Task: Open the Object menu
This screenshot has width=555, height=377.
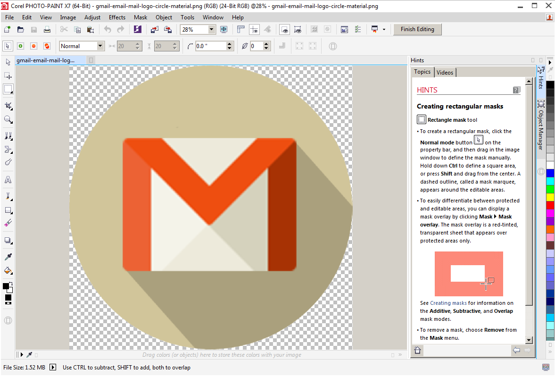Action: [164, 17]
